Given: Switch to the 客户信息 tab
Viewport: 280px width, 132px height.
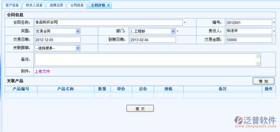Looking at the screenshot, I should pos(12,5).
